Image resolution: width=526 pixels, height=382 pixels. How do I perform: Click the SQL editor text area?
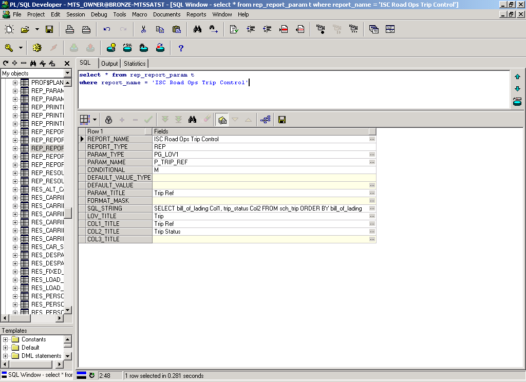pos(294,89)
